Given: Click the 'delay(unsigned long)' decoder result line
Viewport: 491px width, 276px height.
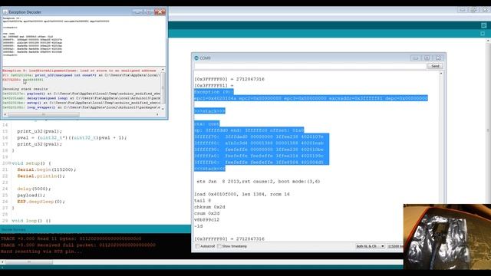Looking at the screenshot, I should pyautogui.click(x=81, y=98).
